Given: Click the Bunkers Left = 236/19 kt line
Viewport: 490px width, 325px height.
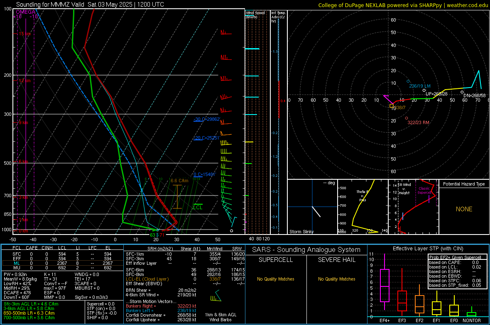Looking at the screenshot, I should [x=161, y=310].
